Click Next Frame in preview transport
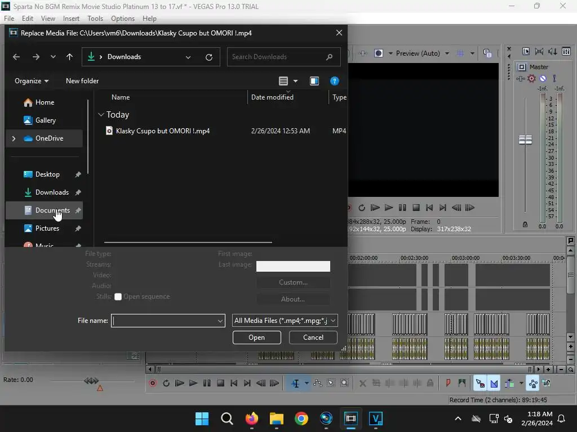 (470, 208)
